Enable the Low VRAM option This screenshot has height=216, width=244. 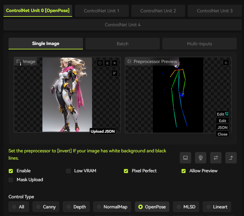point(68,171)
